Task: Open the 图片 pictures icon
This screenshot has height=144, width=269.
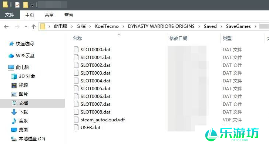Action: pyautogui.click(x=14, y=94)
